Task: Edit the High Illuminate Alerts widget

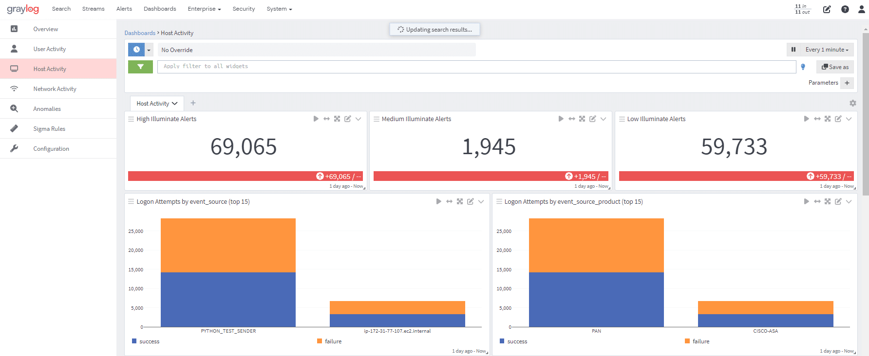Action: pyautogui.click(x=348, y=119)
